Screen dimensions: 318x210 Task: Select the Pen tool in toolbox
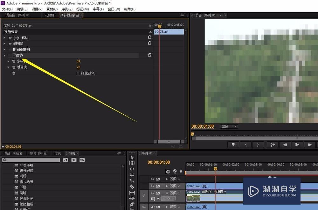click(132, 204)
